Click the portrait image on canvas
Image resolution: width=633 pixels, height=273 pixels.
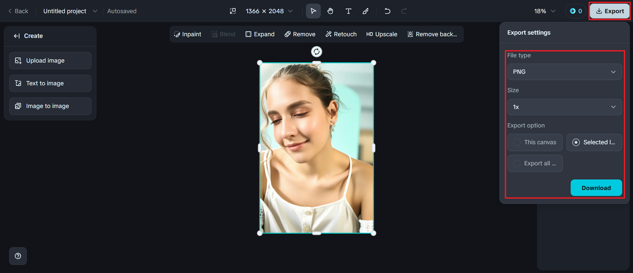[316, 147]
